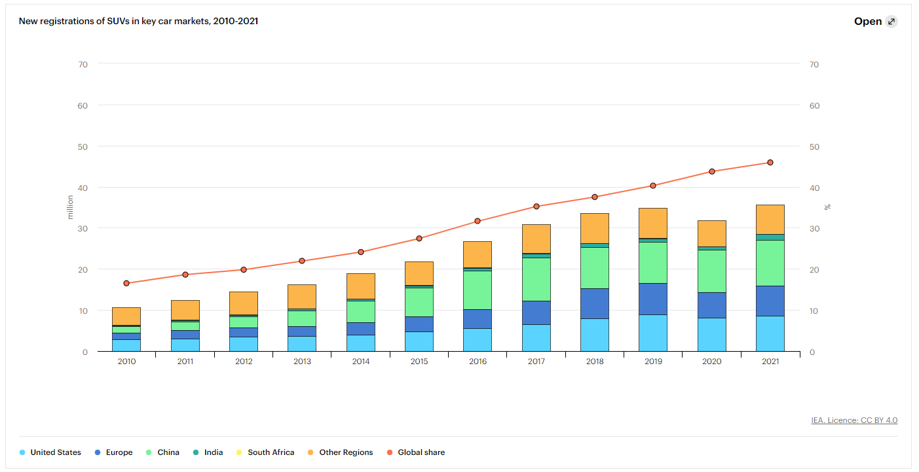Select the 2021 global share data point

click(x=770, y=162)
